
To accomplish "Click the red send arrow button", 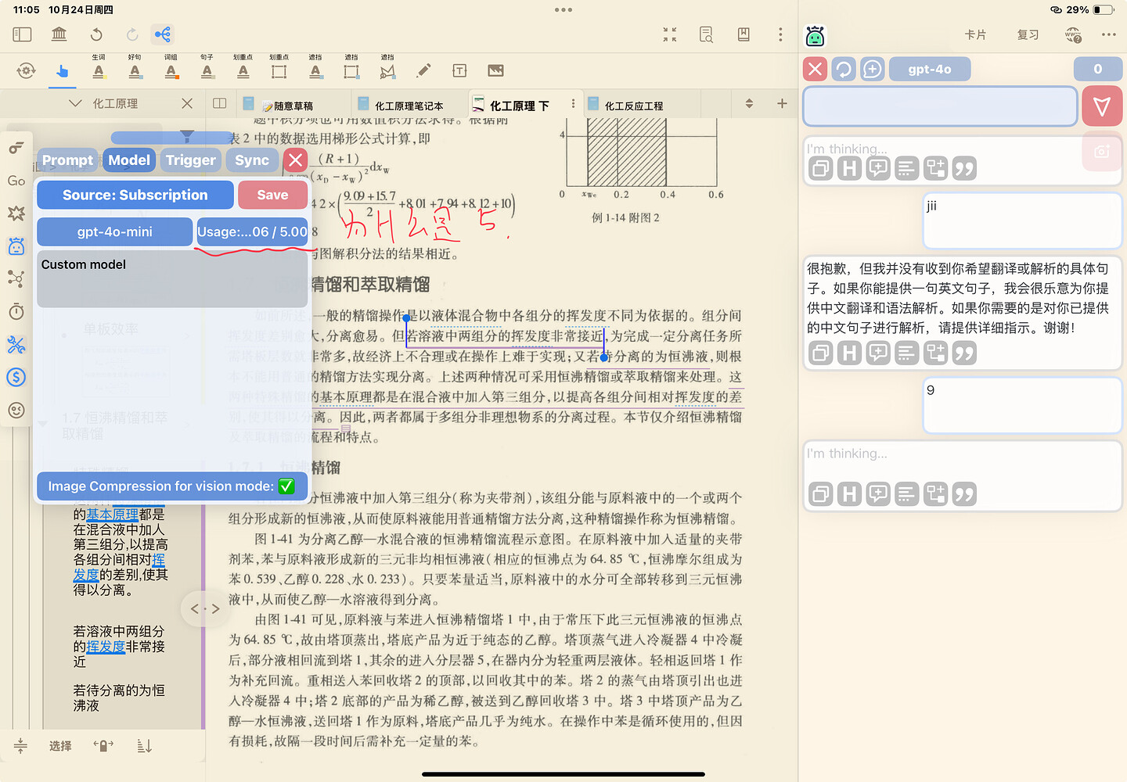I will pos(1102,106).
